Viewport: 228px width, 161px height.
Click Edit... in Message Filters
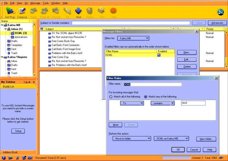click(x=187, y=59)
